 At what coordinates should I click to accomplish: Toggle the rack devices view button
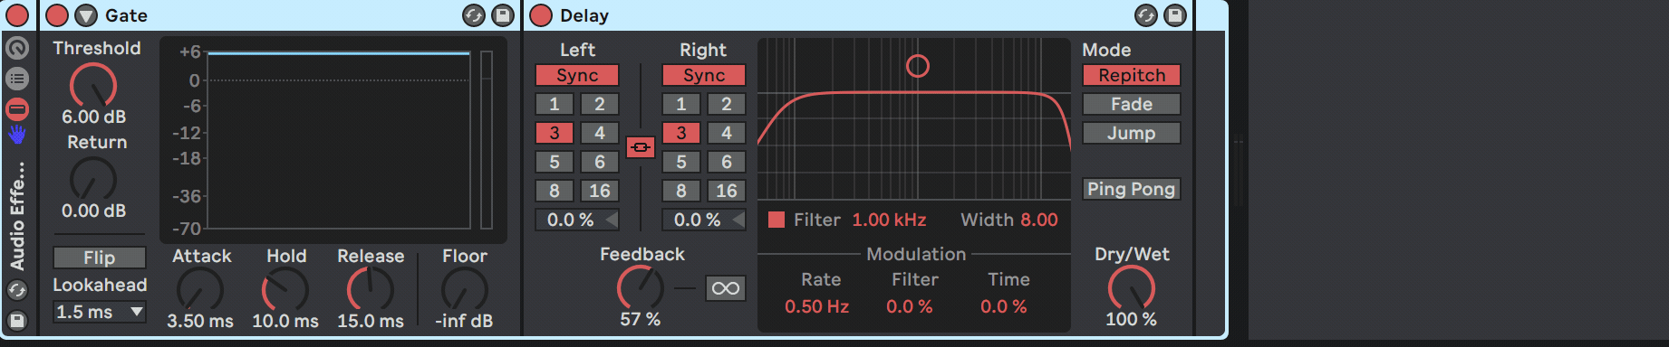click(17, 109)
